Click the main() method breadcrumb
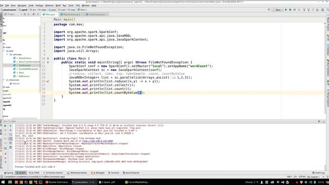Image resolution: width=329 pixels, height=185 pixels. point(69,20)
